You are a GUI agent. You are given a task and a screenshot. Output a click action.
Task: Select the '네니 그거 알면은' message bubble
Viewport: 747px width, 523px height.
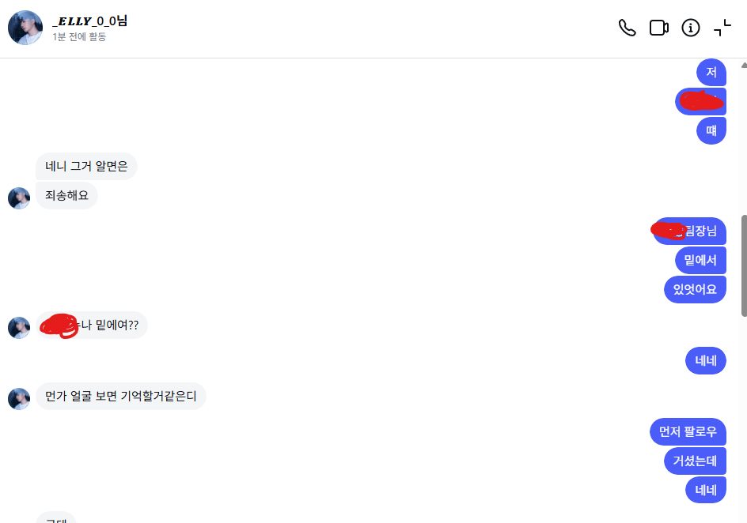[x=86, y=166]
